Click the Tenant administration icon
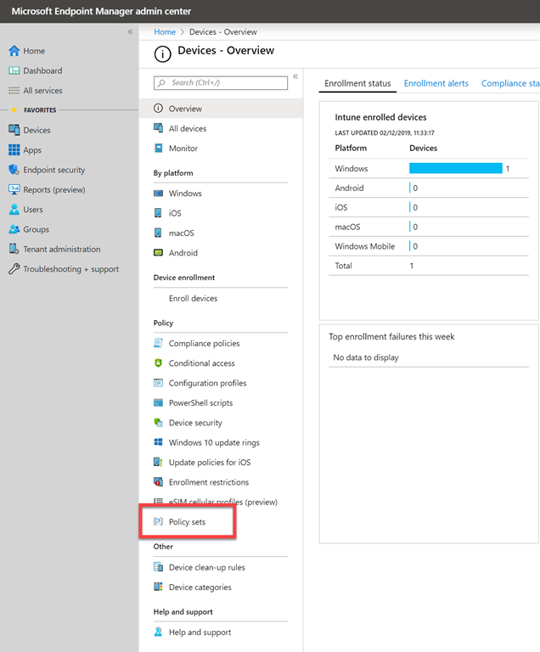Image resolution: width=540 pixels, height=652 pixels. click(x=14, y=250)
